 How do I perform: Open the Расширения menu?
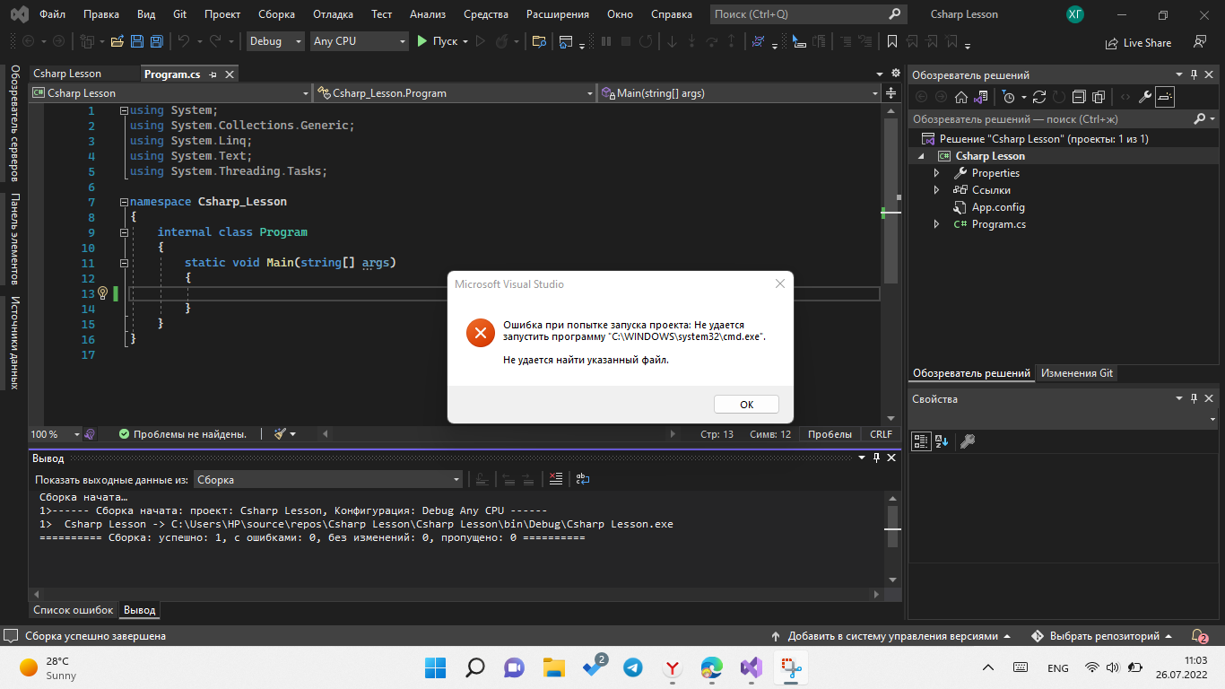pyautogui.click(x=558, y=14)
